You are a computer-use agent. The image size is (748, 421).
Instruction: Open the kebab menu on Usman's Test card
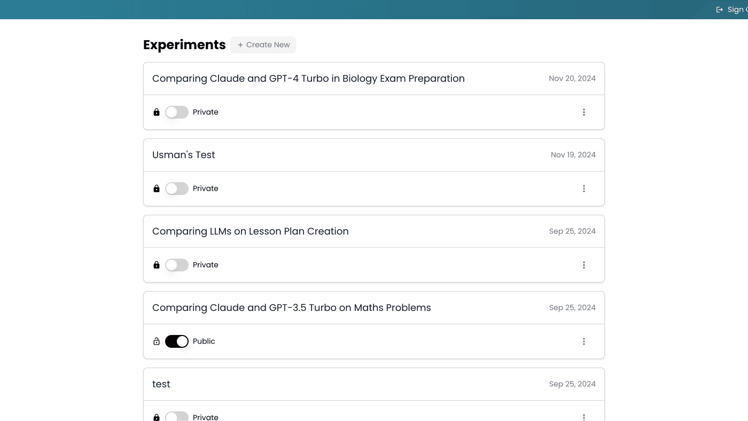coord(584,189)
